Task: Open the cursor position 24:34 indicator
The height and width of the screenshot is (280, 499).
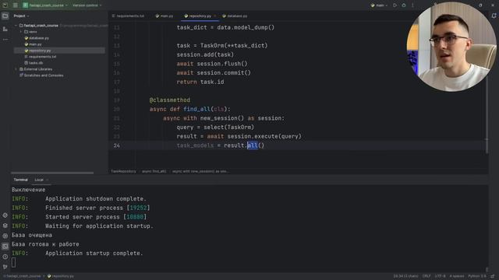Action: tap(406, 276)
